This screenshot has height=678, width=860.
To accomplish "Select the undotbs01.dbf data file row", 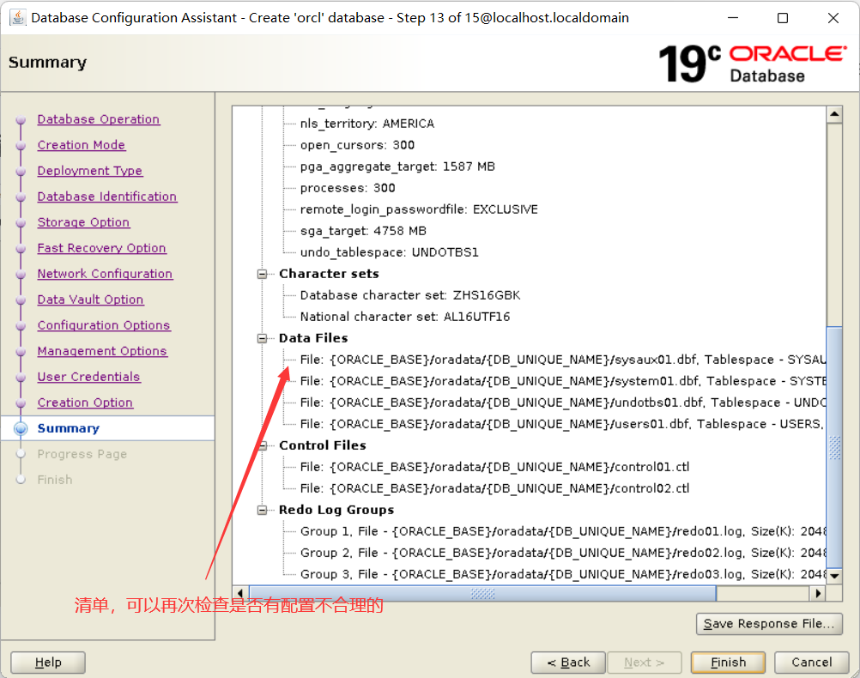I will 563,403.
